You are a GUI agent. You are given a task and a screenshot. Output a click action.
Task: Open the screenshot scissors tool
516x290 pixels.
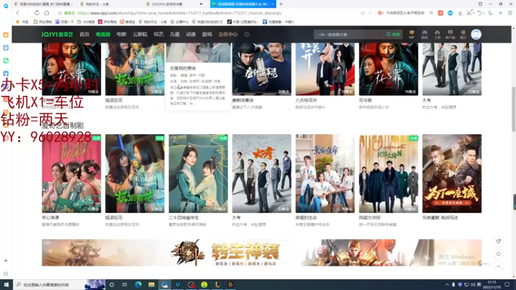point(469,13)
